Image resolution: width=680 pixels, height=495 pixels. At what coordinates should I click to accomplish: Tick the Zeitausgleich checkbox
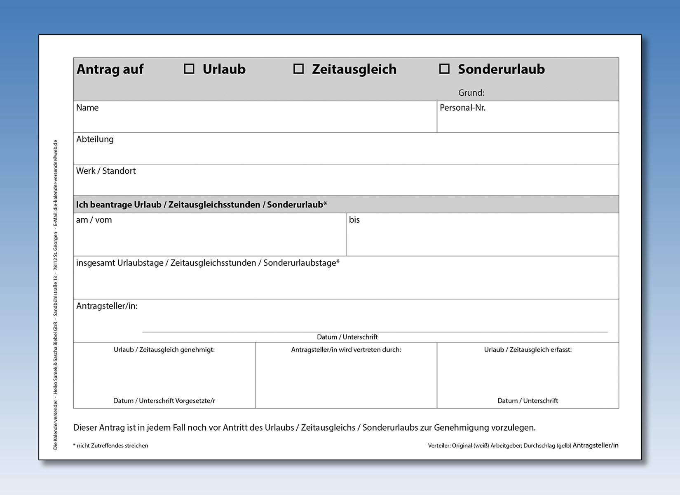coord(298,69)
